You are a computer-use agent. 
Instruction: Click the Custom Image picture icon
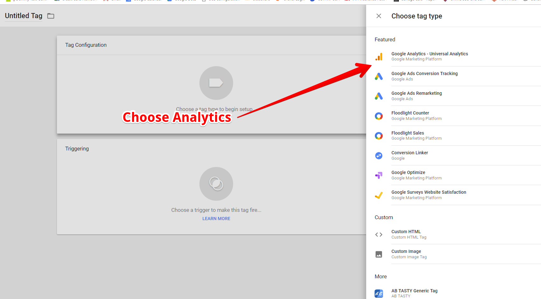point(379,254)
